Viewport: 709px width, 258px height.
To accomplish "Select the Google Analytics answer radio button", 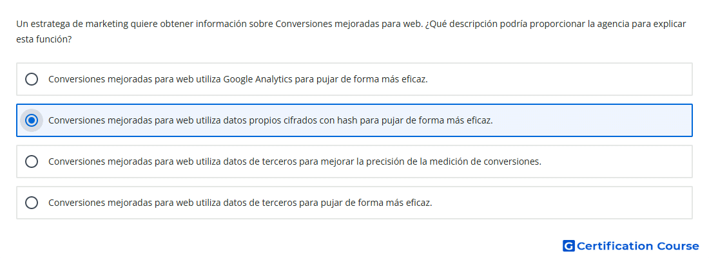I will click(32, 79).
